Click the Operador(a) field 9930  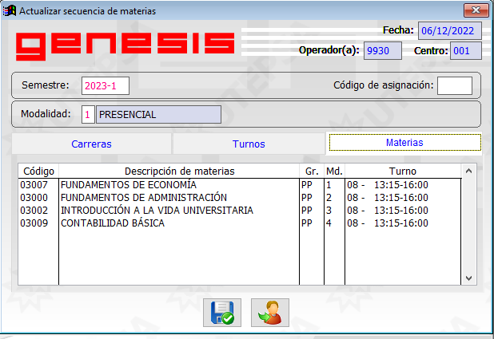point(382,50)
